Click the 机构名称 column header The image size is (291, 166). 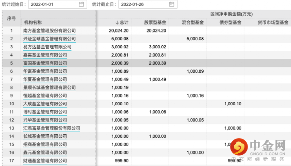33,22
